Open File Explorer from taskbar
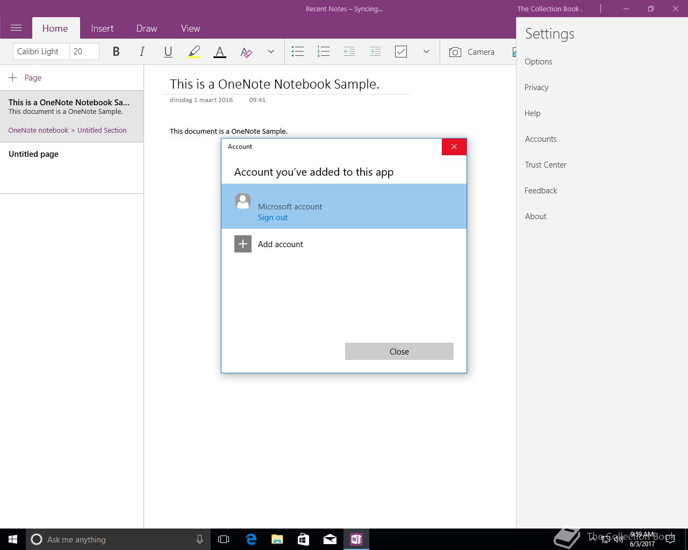The height and width of the screenshot is (550, 688). tap(277, 539)
